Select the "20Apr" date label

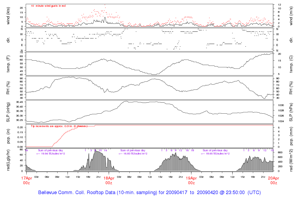274,178
